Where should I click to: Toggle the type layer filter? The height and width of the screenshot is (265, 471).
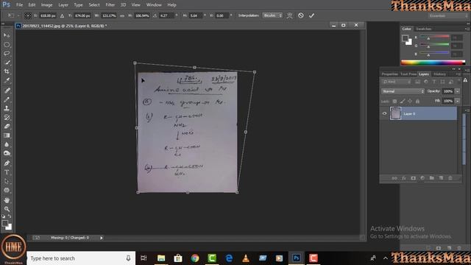[x=434, y=82]
